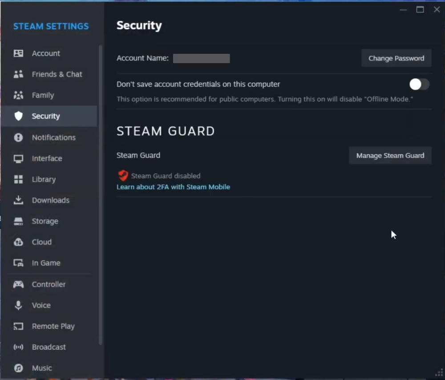Open the Interface settings section
Image resolution: width=445 pixels, height=380 pixels.
pyautogui.click(x=47, y=158)
